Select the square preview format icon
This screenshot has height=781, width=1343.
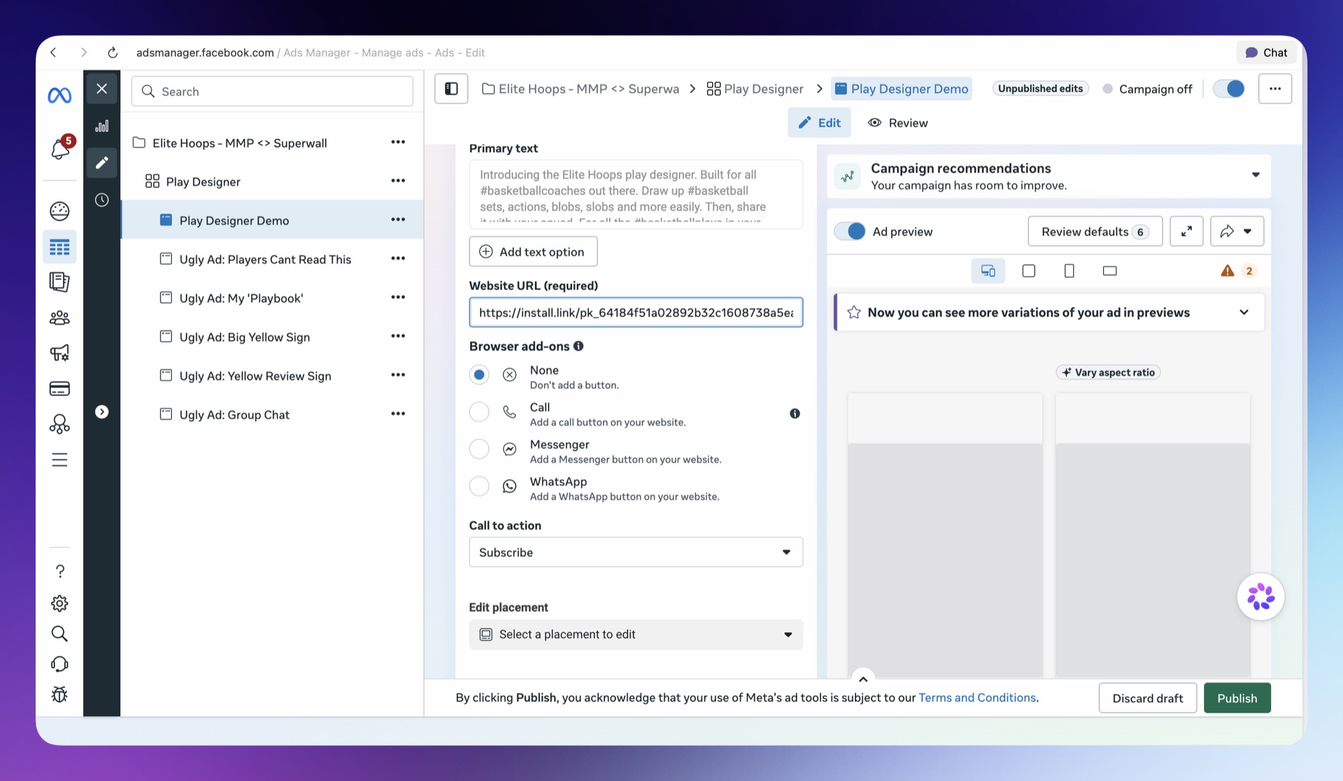coord(1028,271)
